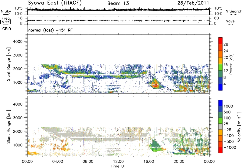Click the "25" label on Velocity color bar
Viewport: 242px width, 168px height.
(226, 124)
